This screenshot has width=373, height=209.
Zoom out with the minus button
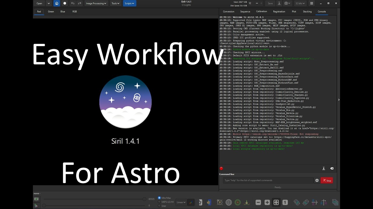(x=258, y=202)
